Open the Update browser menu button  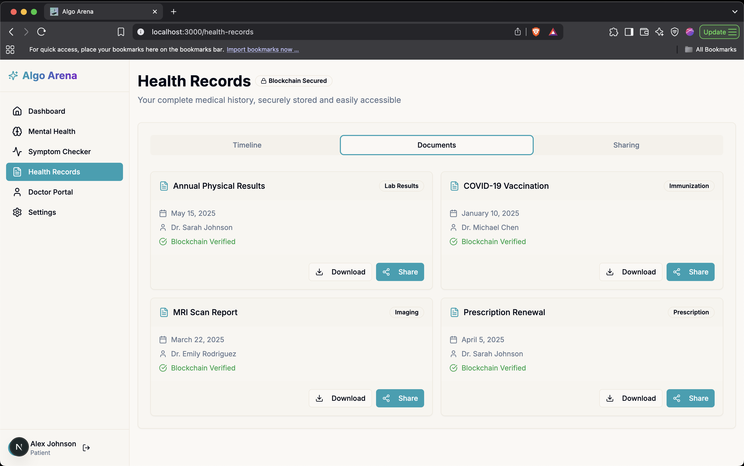[x=719, y=32]
